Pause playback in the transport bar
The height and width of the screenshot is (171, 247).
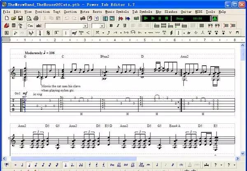point(160,18)
